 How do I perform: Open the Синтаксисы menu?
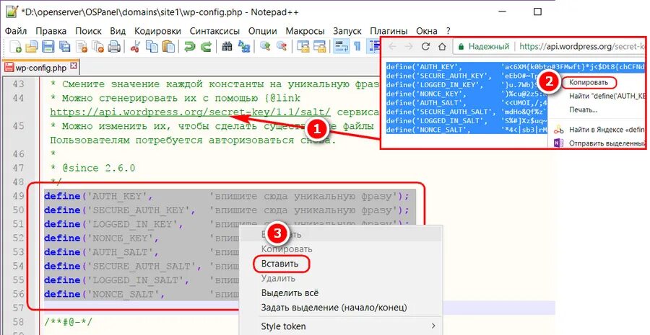(x=214, y=31)
